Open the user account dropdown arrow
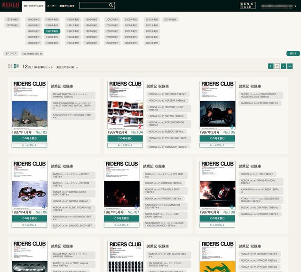The image size is (301, 272). (x=295, y=6)
